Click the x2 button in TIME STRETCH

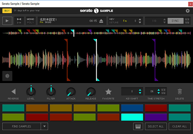tap(163, 90)
